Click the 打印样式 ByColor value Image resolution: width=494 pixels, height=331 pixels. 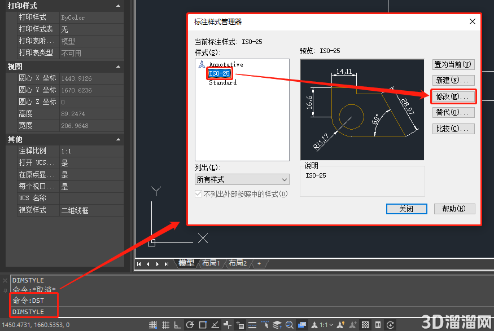tap(91, 17)
